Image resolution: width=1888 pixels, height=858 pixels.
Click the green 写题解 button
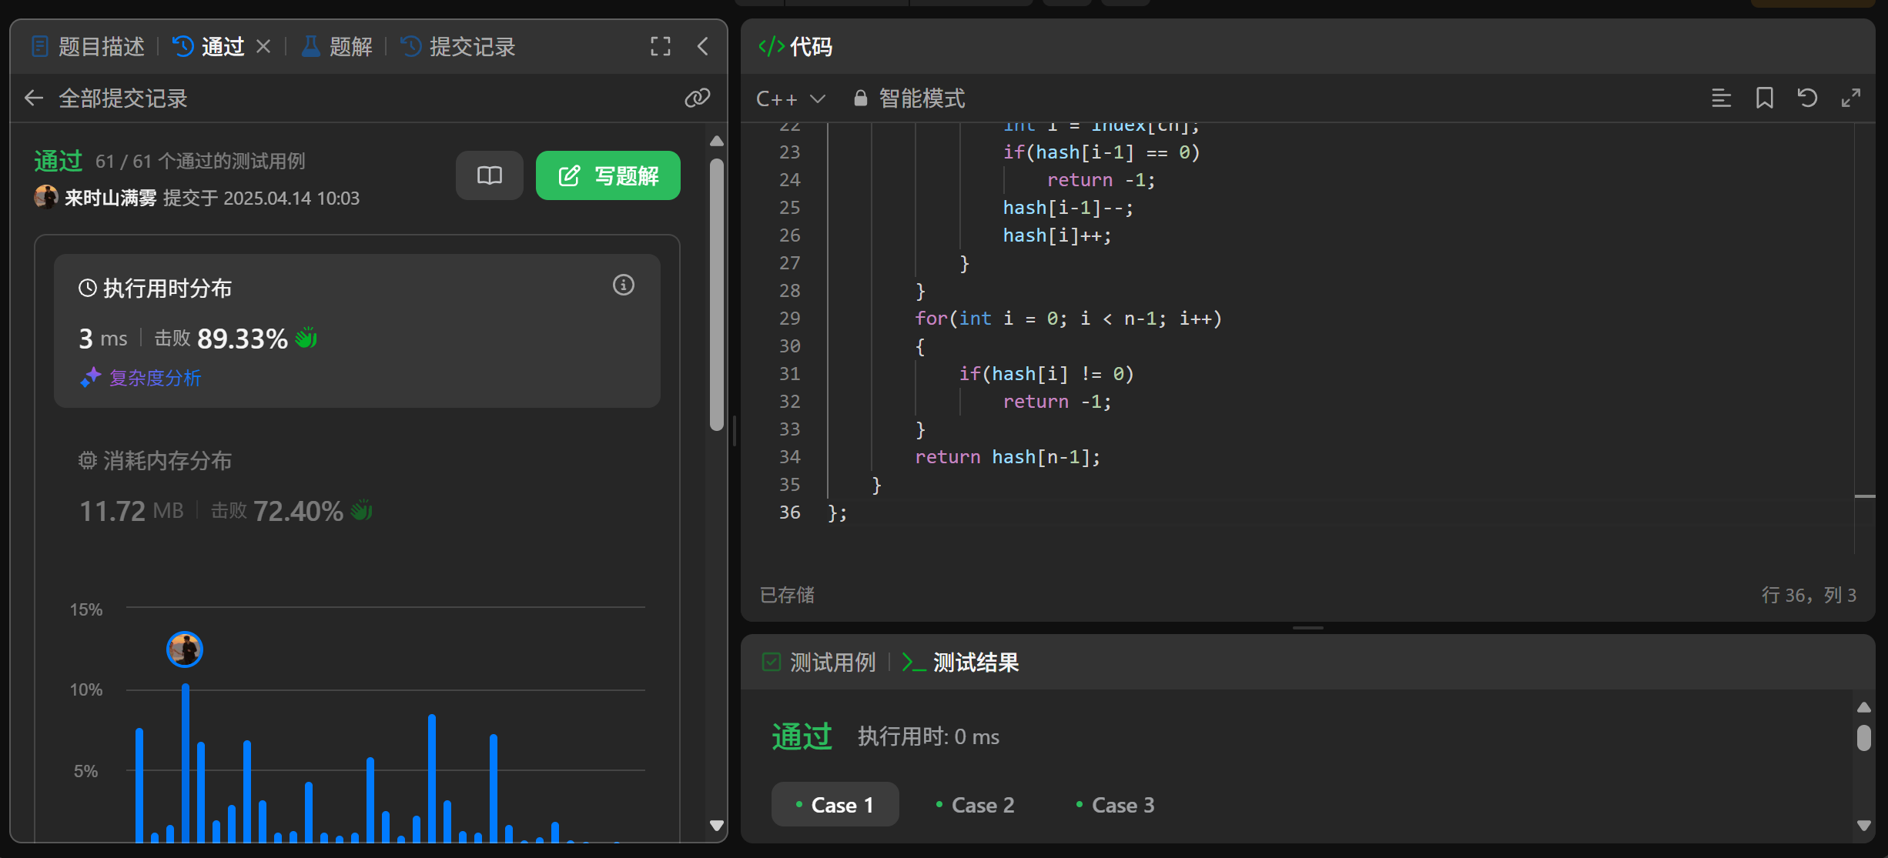pos(608,175)
